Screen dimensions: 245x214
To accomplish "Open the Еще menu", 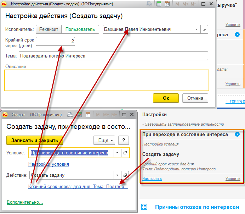I will click(x=104, y=140).
